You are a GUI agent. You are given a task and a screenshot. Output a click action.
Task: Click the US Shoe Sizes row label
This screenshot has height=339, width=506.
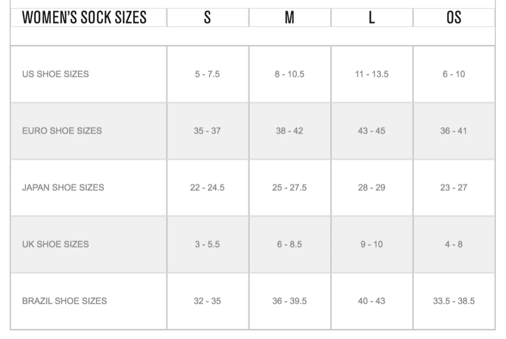click(55, 74)
